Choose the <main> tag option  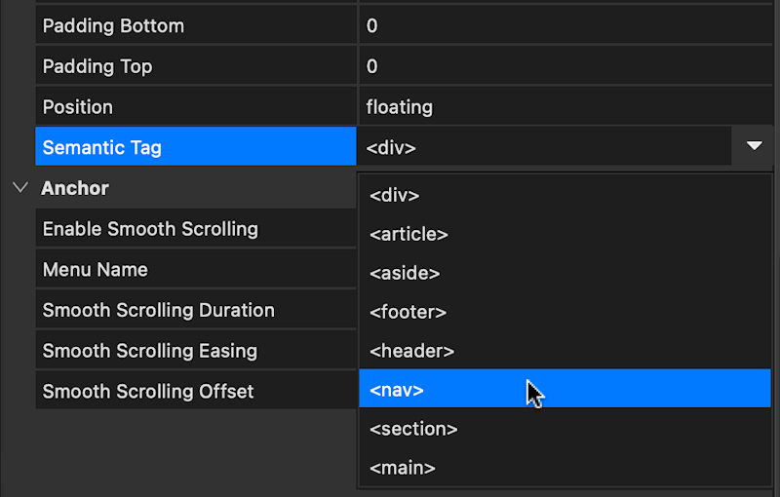point(565,468)
